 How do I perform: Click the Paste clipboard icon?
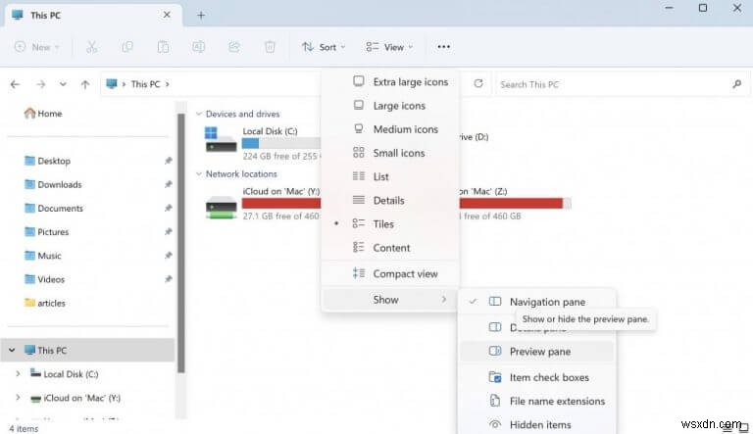tap(164, 47)
